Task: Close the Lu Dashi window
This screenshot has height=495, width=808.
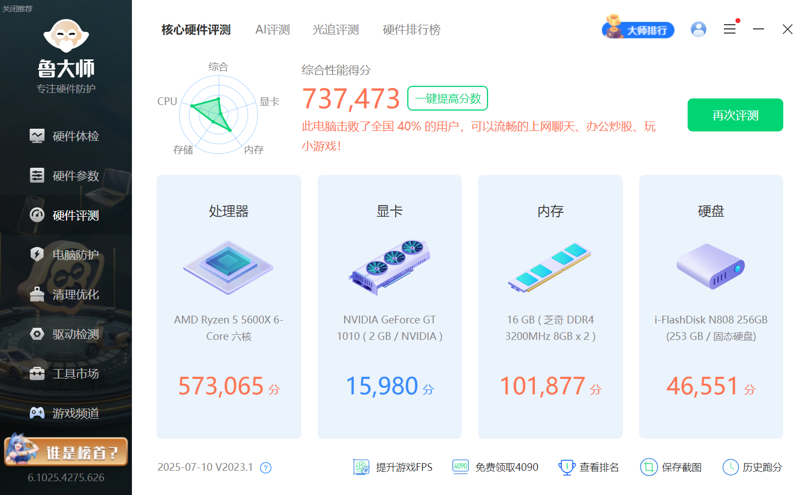Action: (x=788, y=29)
